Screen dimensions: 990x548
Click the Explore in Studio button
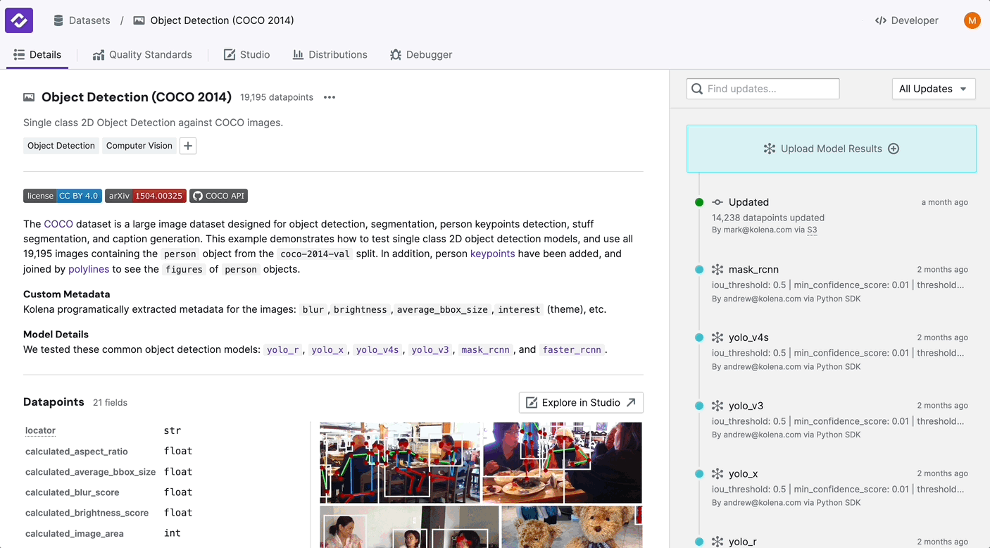[x=580, y=402]
